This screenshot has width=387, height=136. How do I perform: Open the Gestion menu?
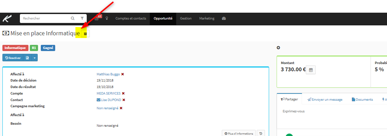186,18
